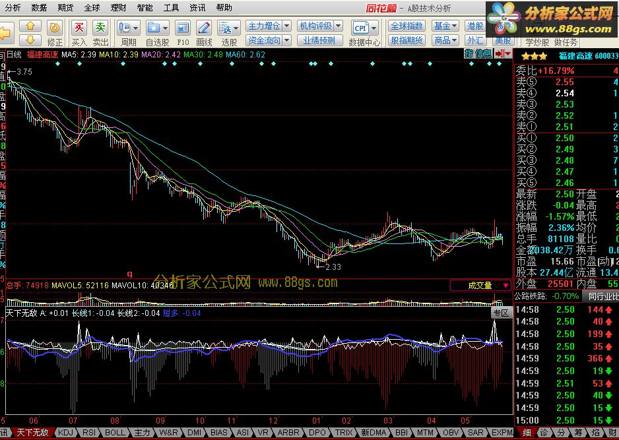Open the 分析 menu
619x440 pixels.
click(x=13, y=7)
